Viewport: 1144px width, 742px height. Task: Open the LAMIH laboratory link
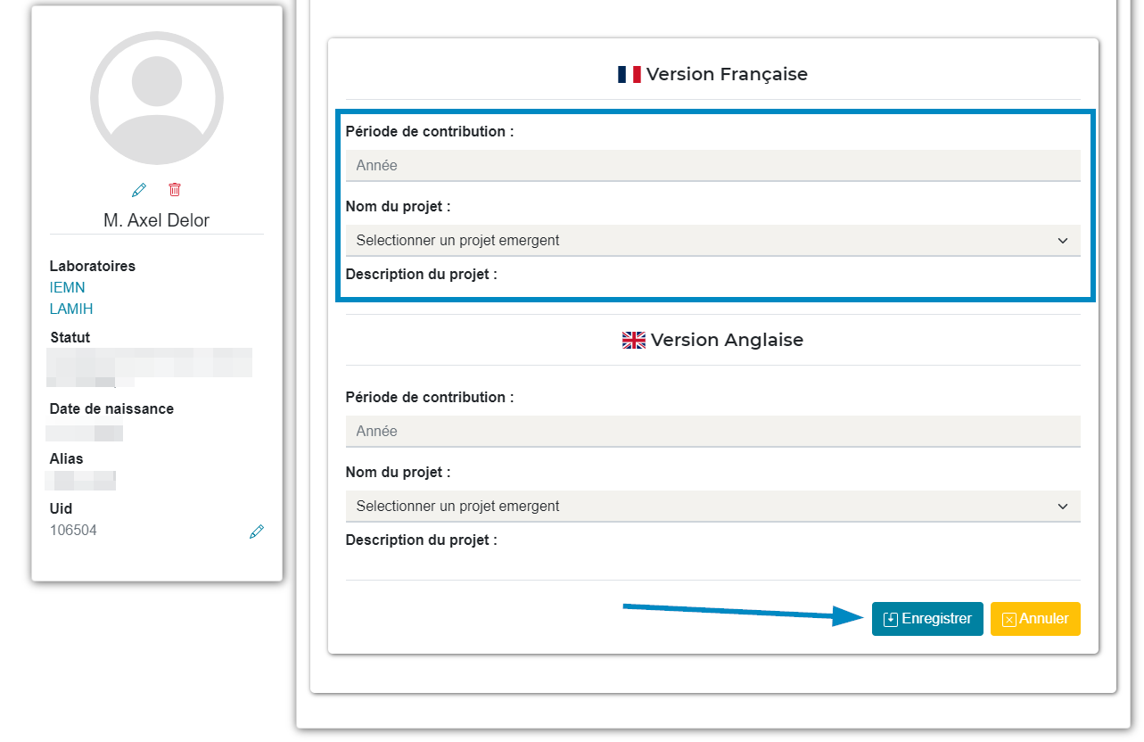click(x=71, y=309)
